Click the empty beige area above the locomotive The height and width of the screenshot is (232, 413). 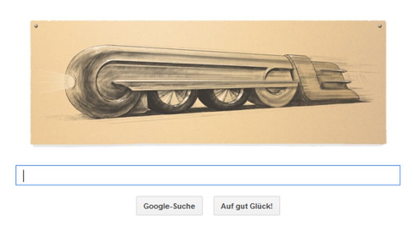point(208,34)
